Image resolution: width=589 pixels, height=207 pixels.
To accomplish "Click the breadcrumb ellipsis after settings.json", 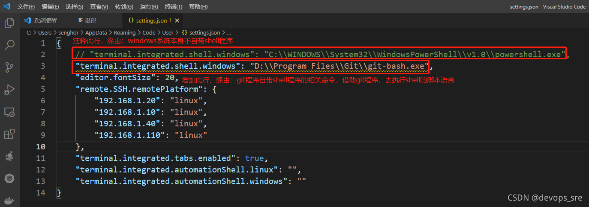I will 229,32.
